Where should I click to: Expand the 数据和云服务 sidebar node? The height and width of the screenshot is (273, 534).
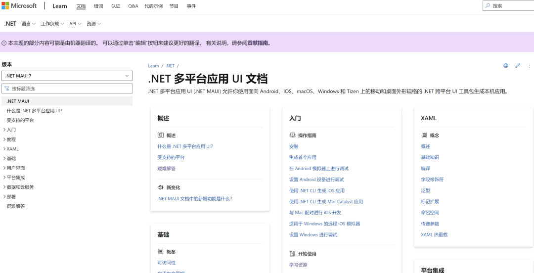click(x=18, y=187)
